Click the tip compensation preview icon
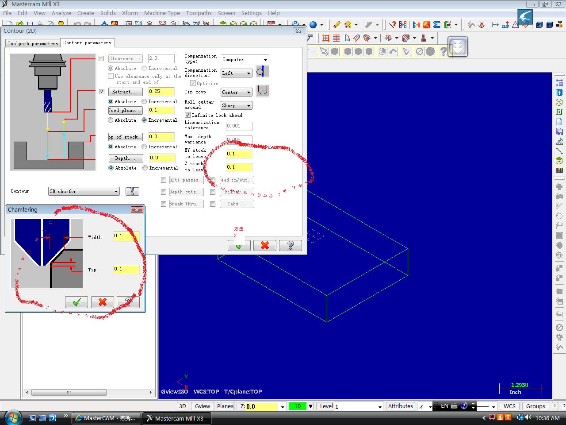 (263, 91)
